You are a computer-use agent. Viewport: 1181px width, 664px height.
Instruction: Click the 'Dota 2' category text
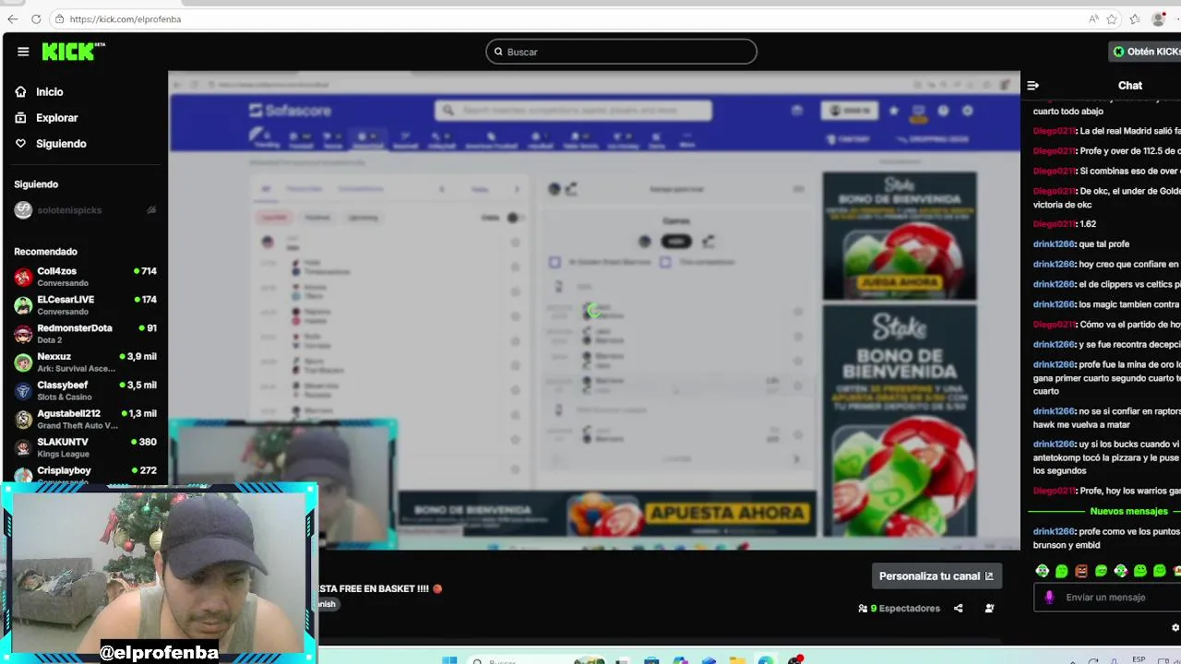point(50,340)
